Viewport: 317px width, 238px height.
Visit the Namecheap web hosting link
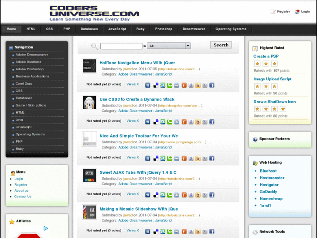(x=271, y=199)
